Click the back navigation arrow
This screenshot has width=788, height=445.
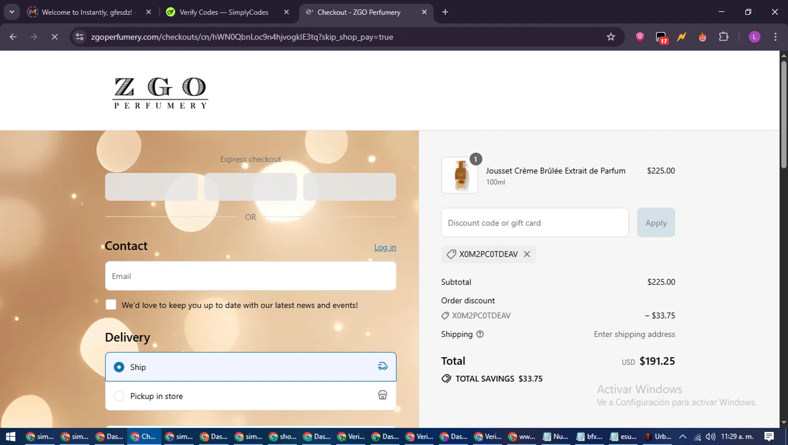[x=13, y=37]
